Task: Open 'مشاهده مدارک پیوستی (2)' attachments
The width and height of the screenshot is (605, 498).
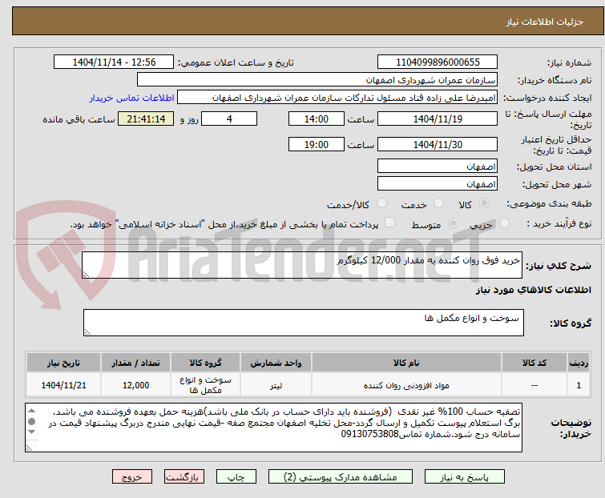Action: [x=341, y=477]
